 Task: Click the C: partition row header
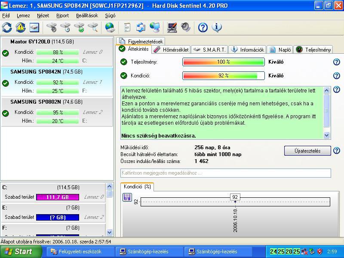[41, 187]
